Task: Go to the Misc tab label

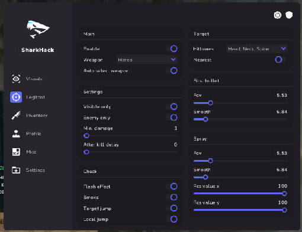Action: click(x=31, y=152)
